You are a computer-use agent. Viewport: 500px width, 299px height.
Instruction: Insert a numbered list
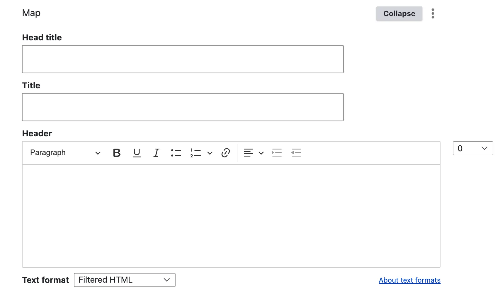195,153
